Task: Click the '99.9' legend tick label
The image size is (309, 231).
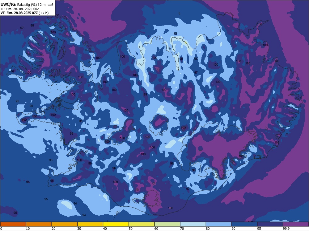Action: [286, 229]
